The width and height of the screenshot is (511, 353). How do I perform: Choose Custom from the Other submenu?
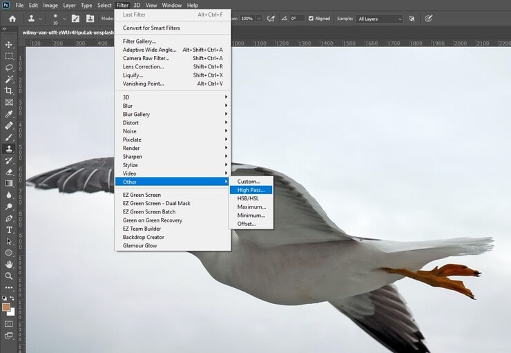click(x=251, y=182)
